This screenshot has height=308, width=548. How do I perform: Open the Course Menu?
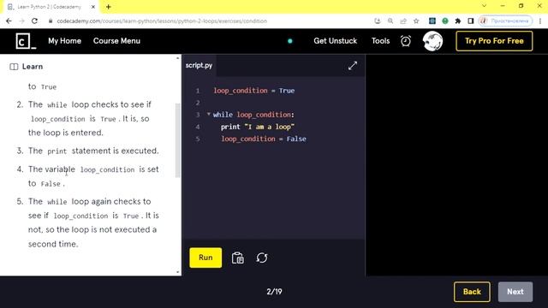point(116,41)
